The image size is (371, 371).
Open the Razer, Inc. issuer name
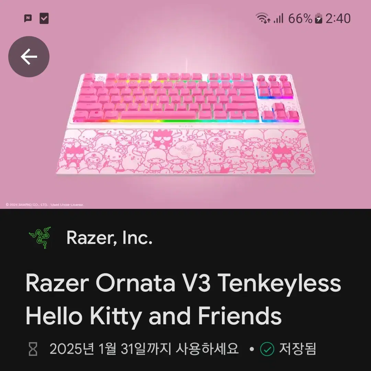[109, 238]
